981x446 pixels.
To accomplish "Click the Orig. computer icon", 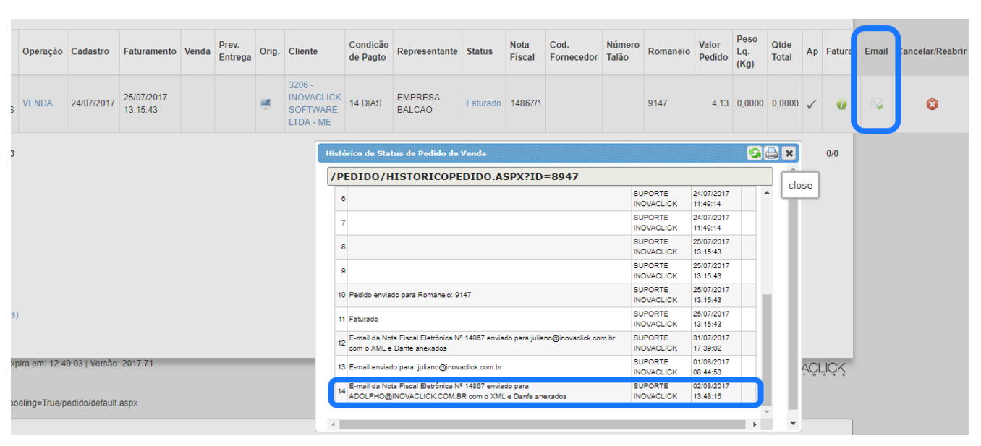I will 266,104.
